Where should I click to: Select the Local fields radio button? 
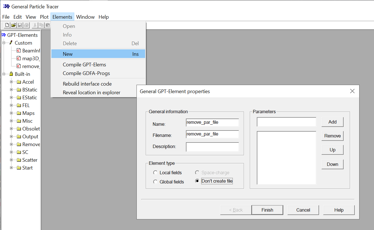pos(155,173)
